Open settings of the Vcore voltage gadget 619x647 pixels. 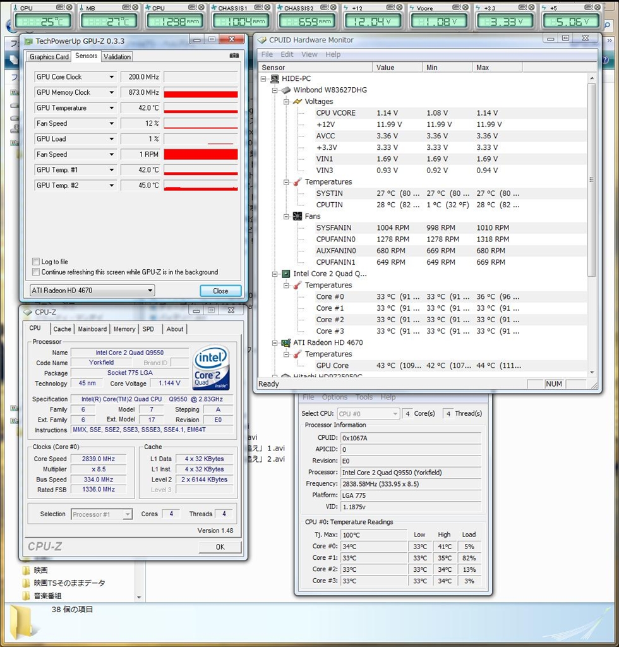[x=456, y=8]
